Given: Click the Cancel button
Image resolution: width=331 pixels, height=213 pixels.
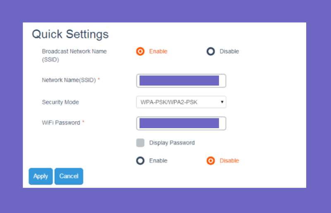Looking at the screenshot, I should pyautogui.click(x=69, y=176).
